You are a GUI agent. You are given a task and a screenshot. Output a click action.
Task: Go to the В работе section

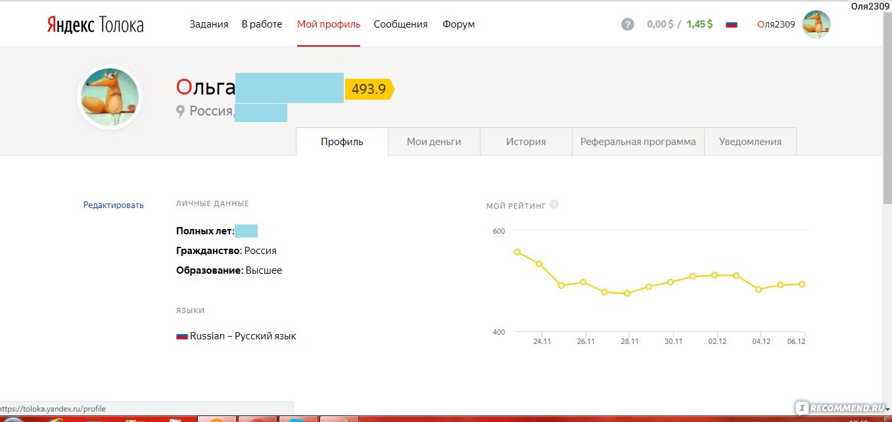point(262,24)
